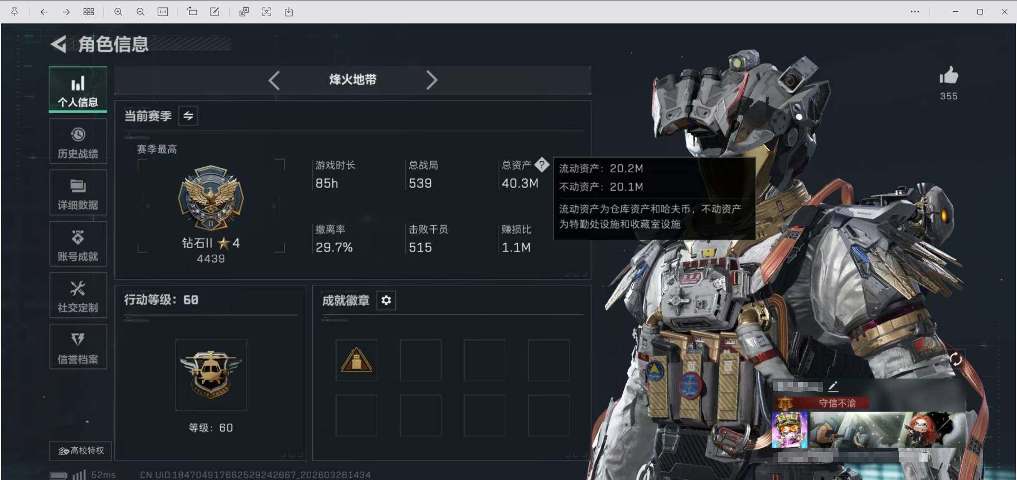The width and height of the screenshot is (1017, 480).
Task: Click the 等级: 60 label under badge
Action: [211, 428]
